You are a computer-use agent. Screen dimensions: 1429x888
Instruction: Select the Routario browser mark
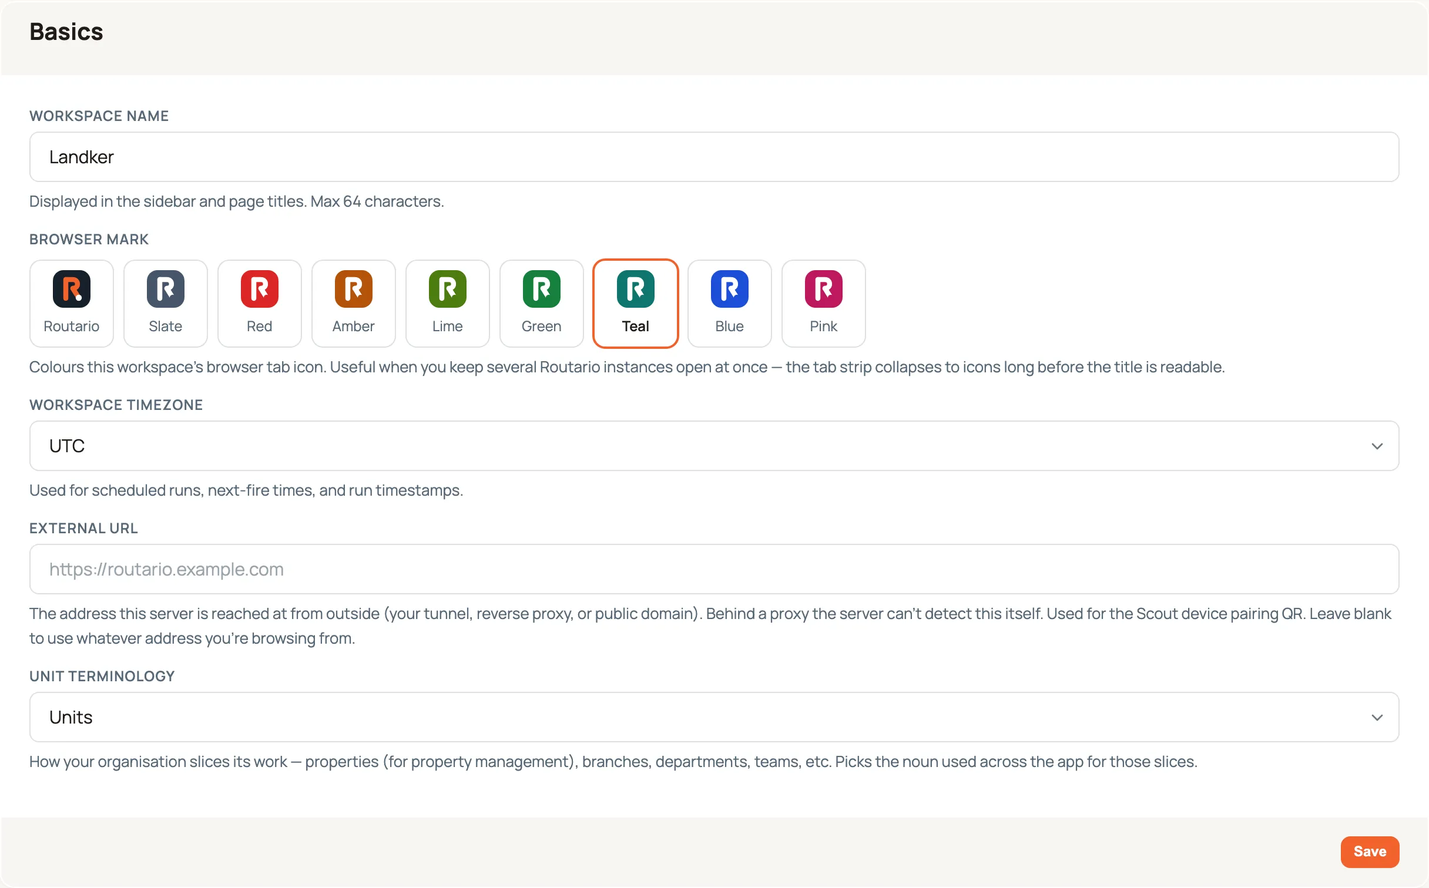point(72,304)
